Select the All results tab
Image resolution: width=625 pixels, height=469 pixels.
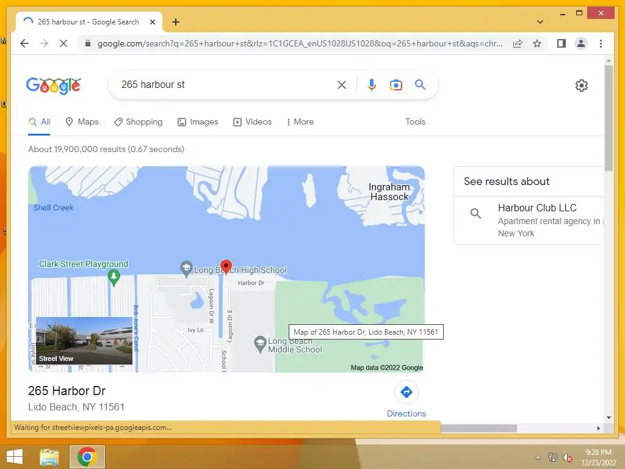(x=39, y=122)
